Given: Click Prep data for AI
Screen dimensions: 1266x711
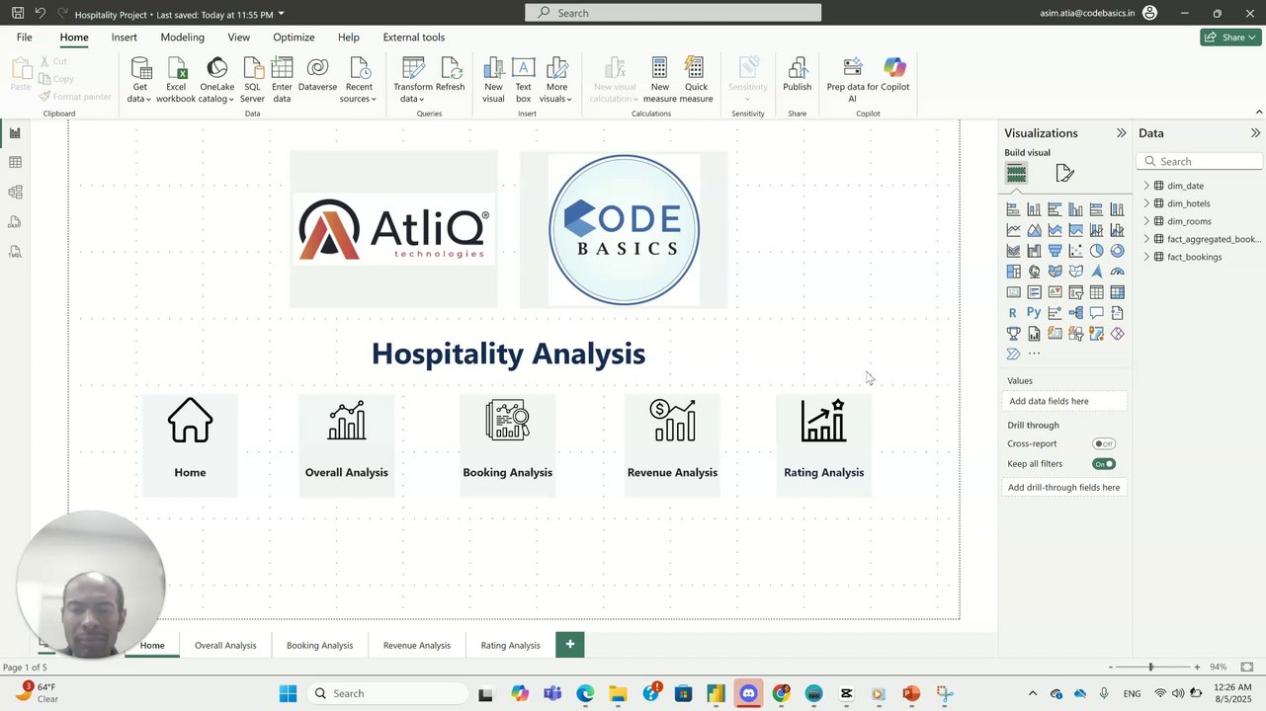Looking at the screenshot, I should click(852, 80).
